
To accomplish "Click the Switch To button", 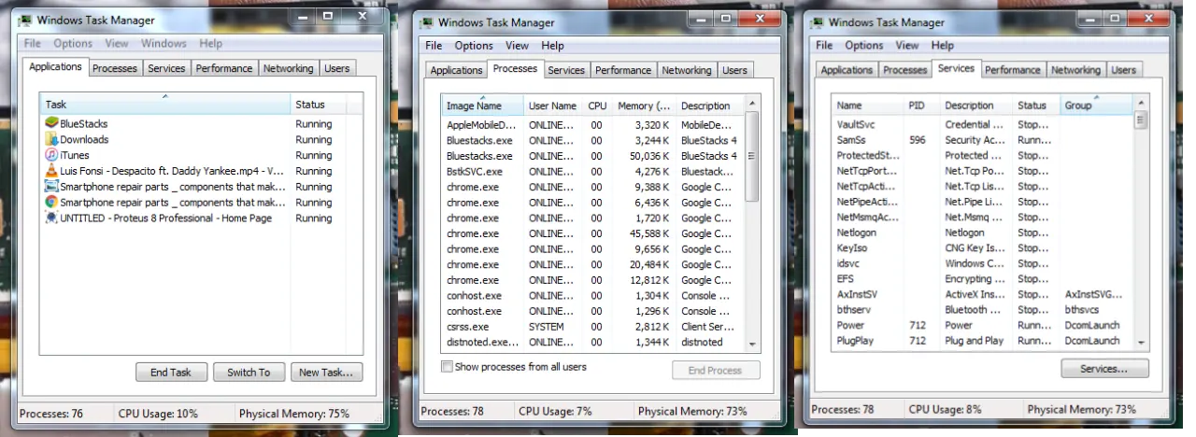I will 249,372.
